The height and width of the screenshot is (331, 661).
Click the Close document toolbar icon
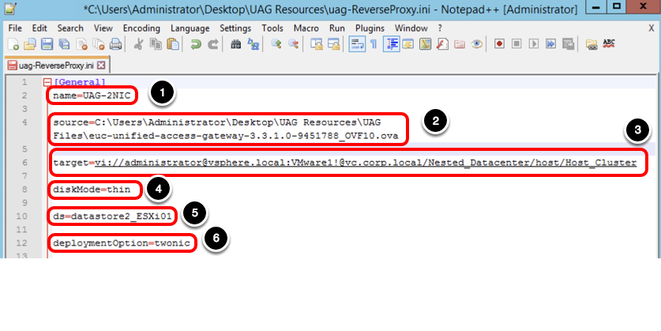(81, 44)
